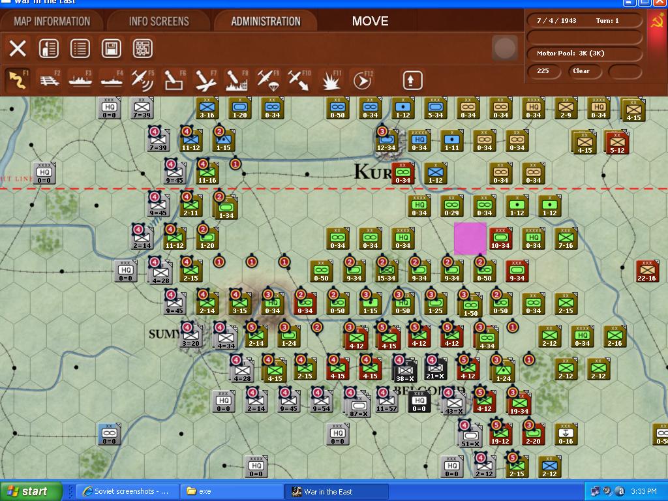
Task: Open the exe folder taskbar item
Action: click(x=230, y=491)
